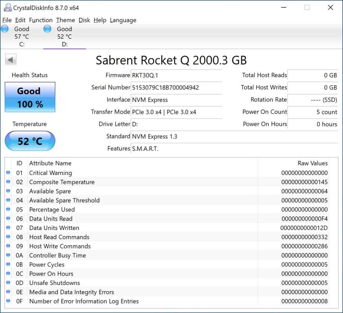The height and width of the screenshot is (313, 343).
Task: Click the Power On Count value 5 count
Action: 313,112
